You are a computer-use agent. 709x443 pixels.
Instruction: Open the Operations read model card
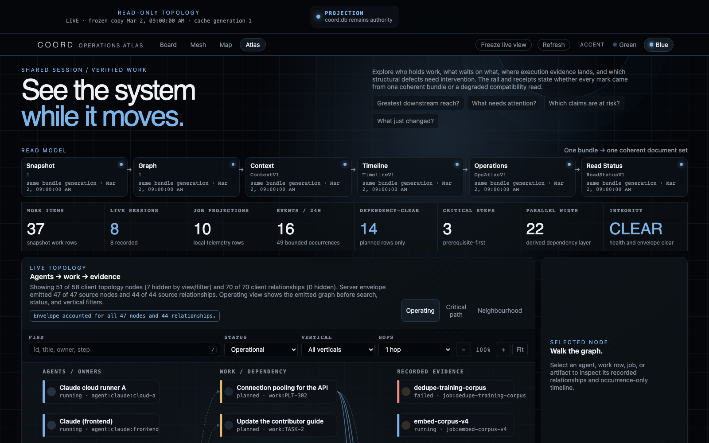[522, 177]
